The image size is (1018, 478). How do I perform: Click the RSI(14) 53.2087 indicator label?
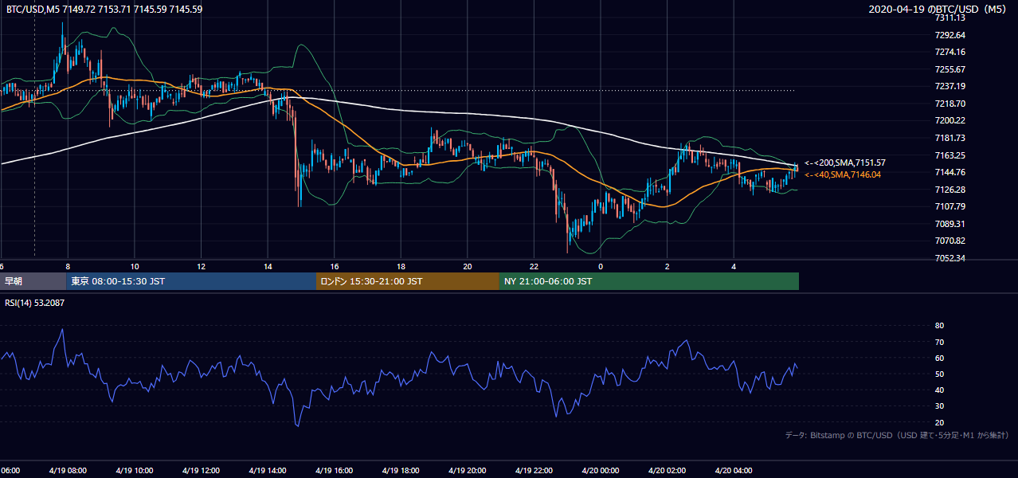coord(34,304)
